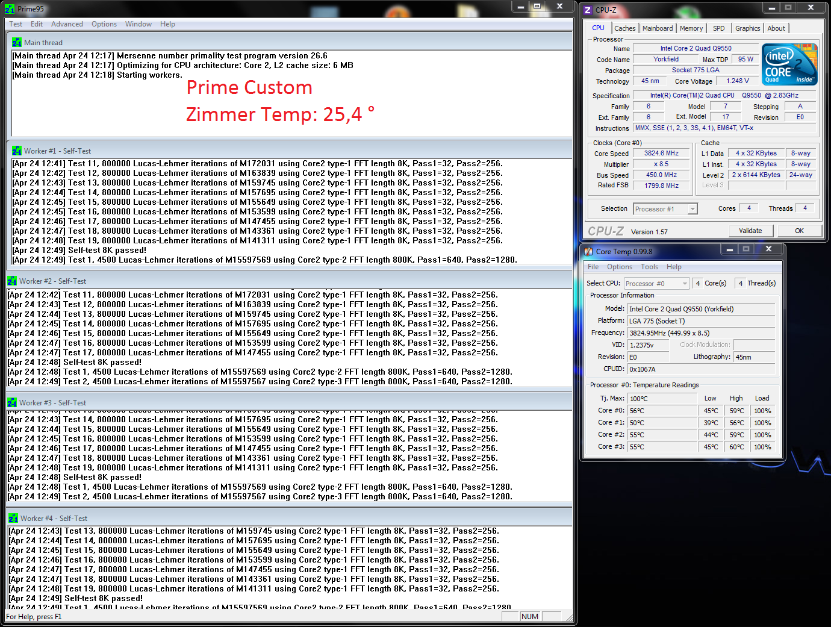
Task: Click the Core Temp title bar icon
Action: pos(588,252)
